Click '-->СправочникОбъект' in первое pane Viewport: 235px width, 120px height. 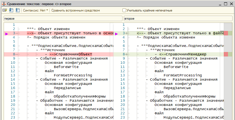71,54
